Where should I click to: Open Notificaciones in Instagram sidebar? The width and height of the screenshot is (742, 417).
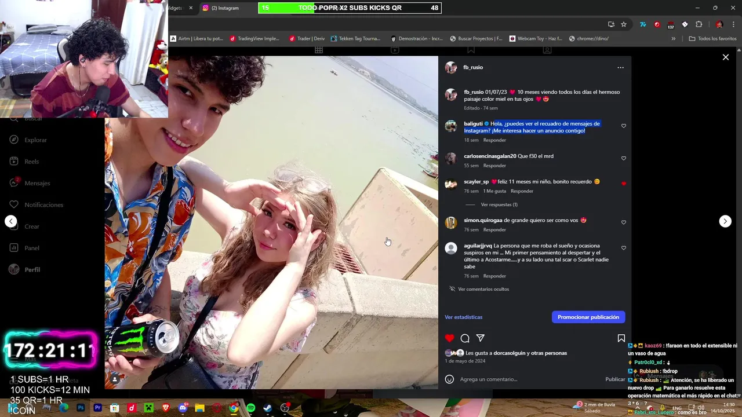click(x=43, y=205)
